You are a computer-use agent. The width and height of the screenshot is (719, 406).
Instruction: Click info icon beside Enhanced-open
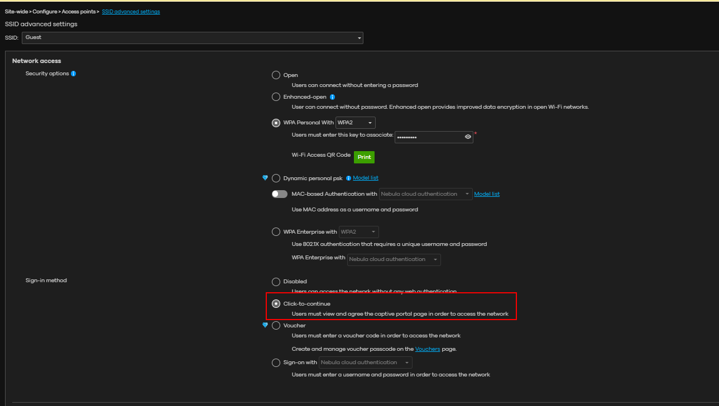pos(332,97)
